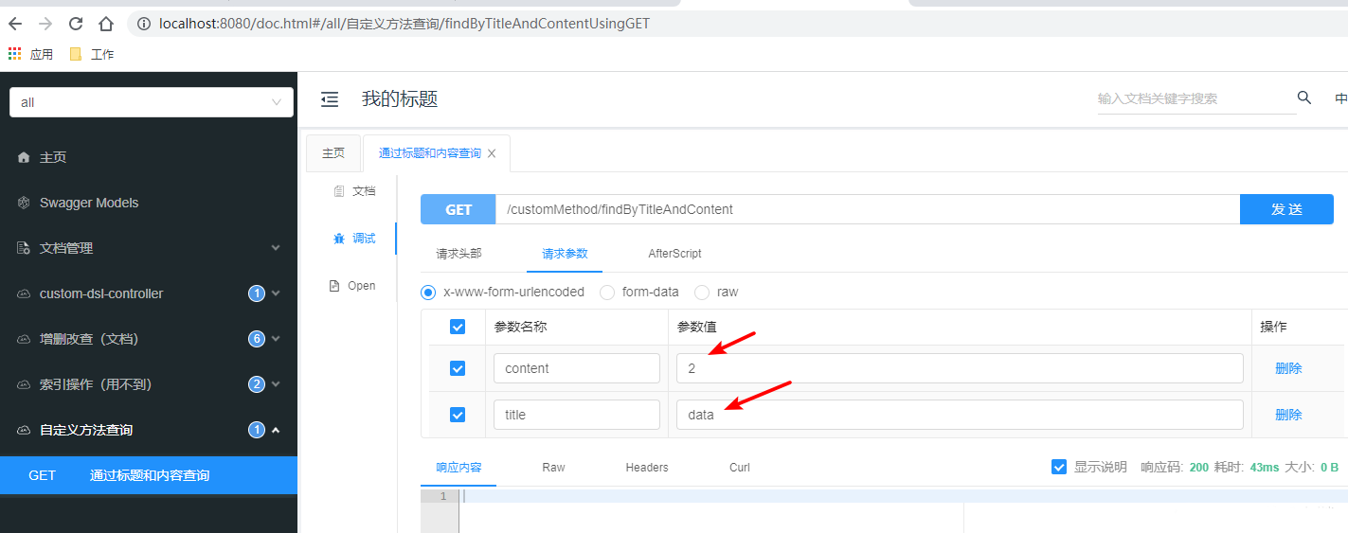Image resolution: width=1348 pixels, height=533 pixels.
Task: Click the browser reload icon
Action: [76, 24]
